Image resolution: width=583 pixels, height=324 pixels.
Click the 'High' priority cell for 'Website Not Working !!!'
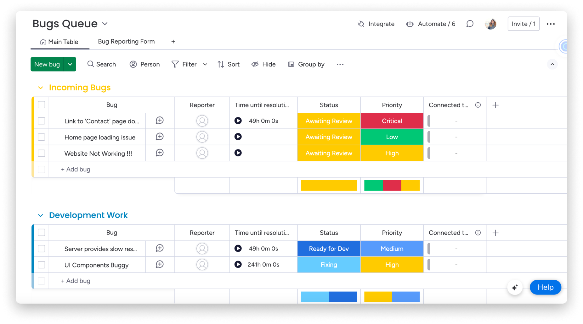coord(392,153)
